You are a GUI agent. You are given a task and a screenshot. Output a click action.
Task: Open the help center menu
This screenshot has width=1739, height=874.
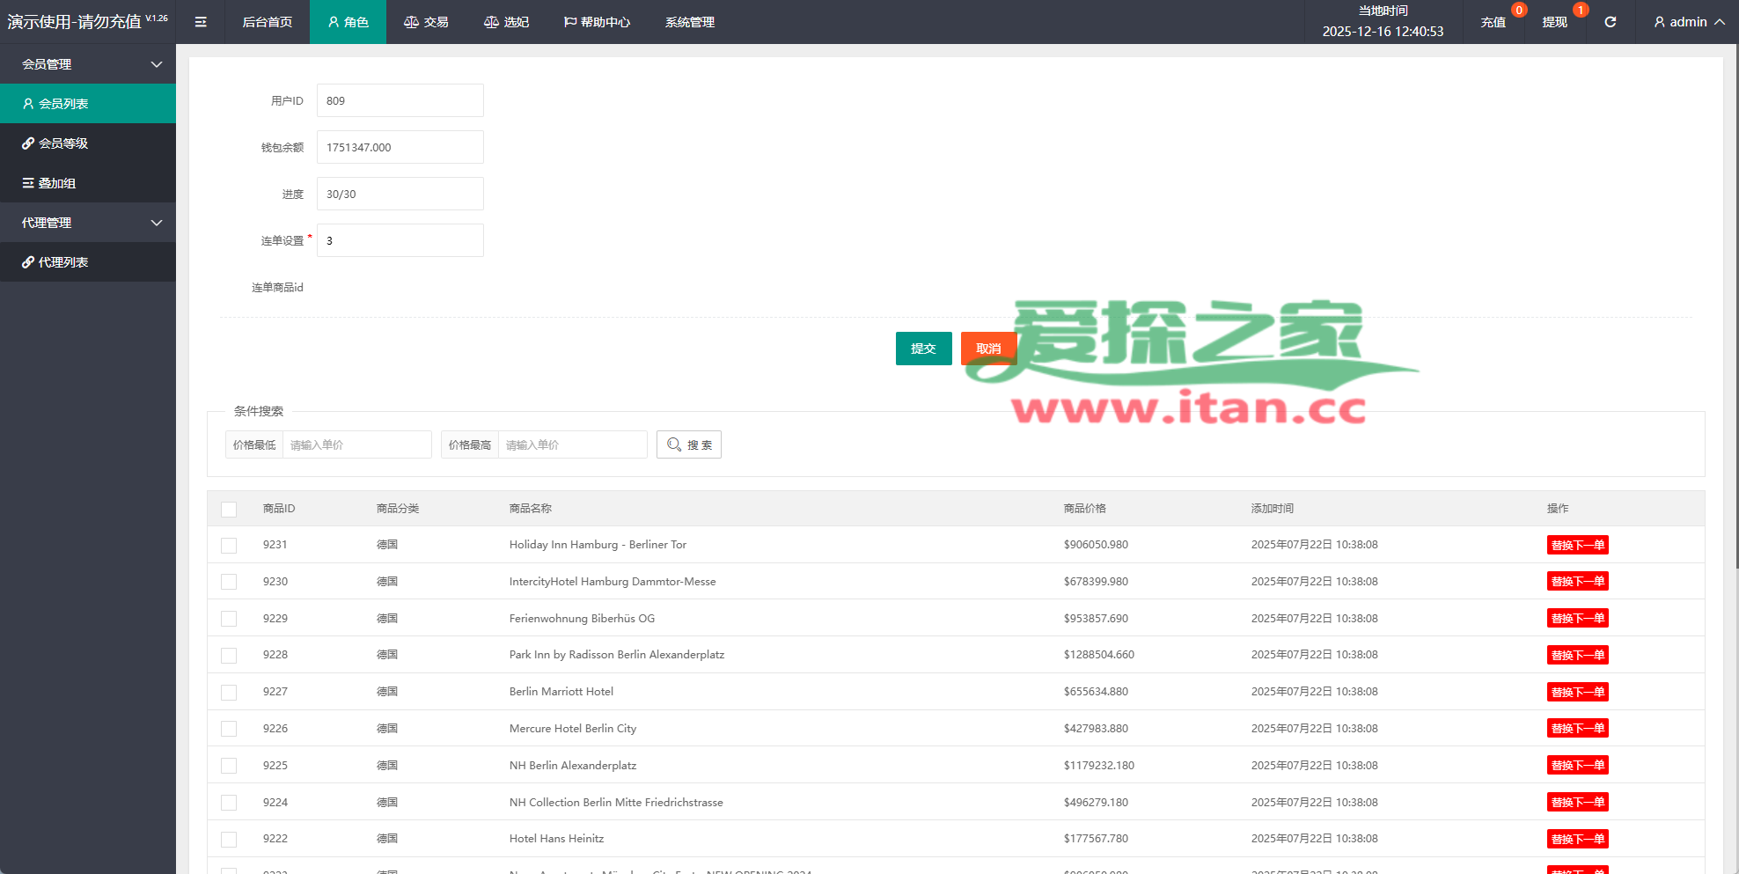click(597, 22)
